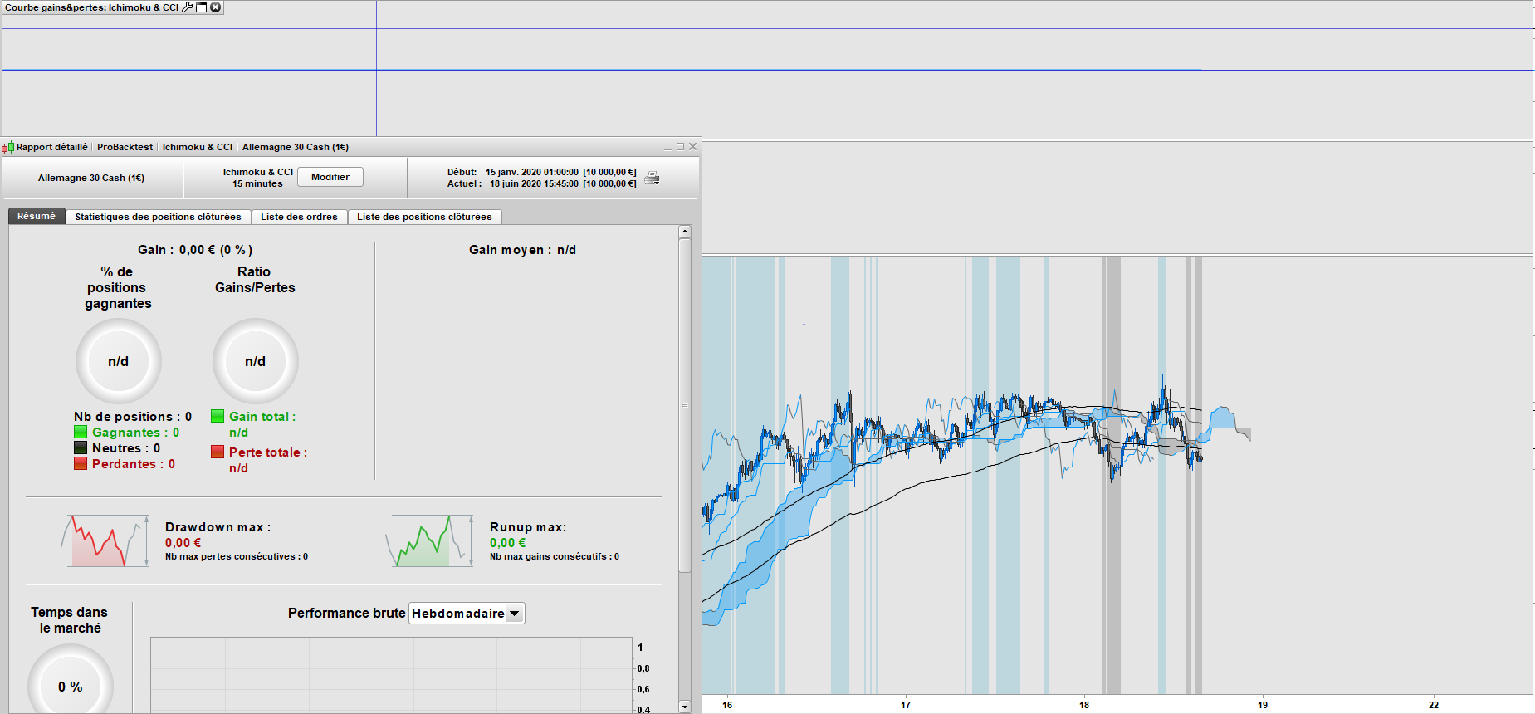Viewport: 1535px width, 714px height.
Task: Click the 16 date label on chart axis
Action: pyautogui.click(x=727, y=705)
